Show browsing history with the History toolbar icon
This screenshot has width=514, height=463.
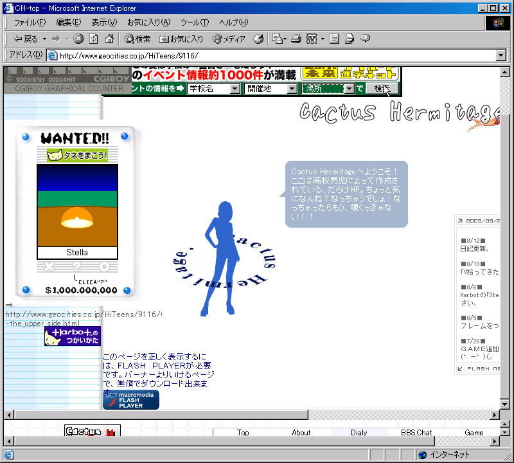click(258, 39)
